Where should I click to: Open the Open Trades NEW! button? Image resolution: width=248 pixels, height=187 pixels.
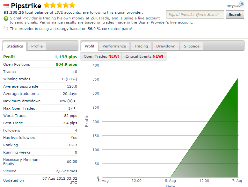click(x=101, y=56)
